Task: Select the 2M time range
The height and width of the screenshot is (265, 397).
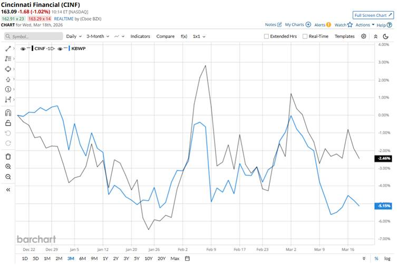Action: pyautogui.click(x=59, y=259)
